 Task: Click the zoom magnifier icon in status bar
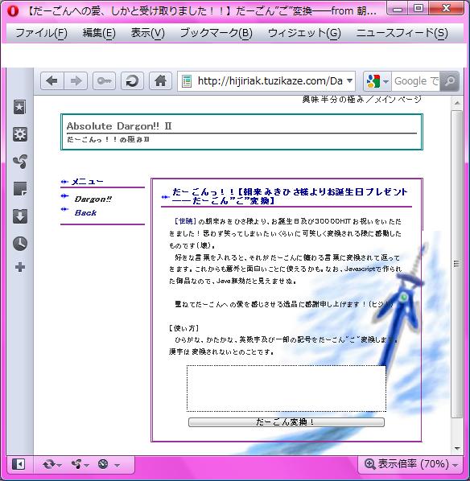click(x=369, y=464)
